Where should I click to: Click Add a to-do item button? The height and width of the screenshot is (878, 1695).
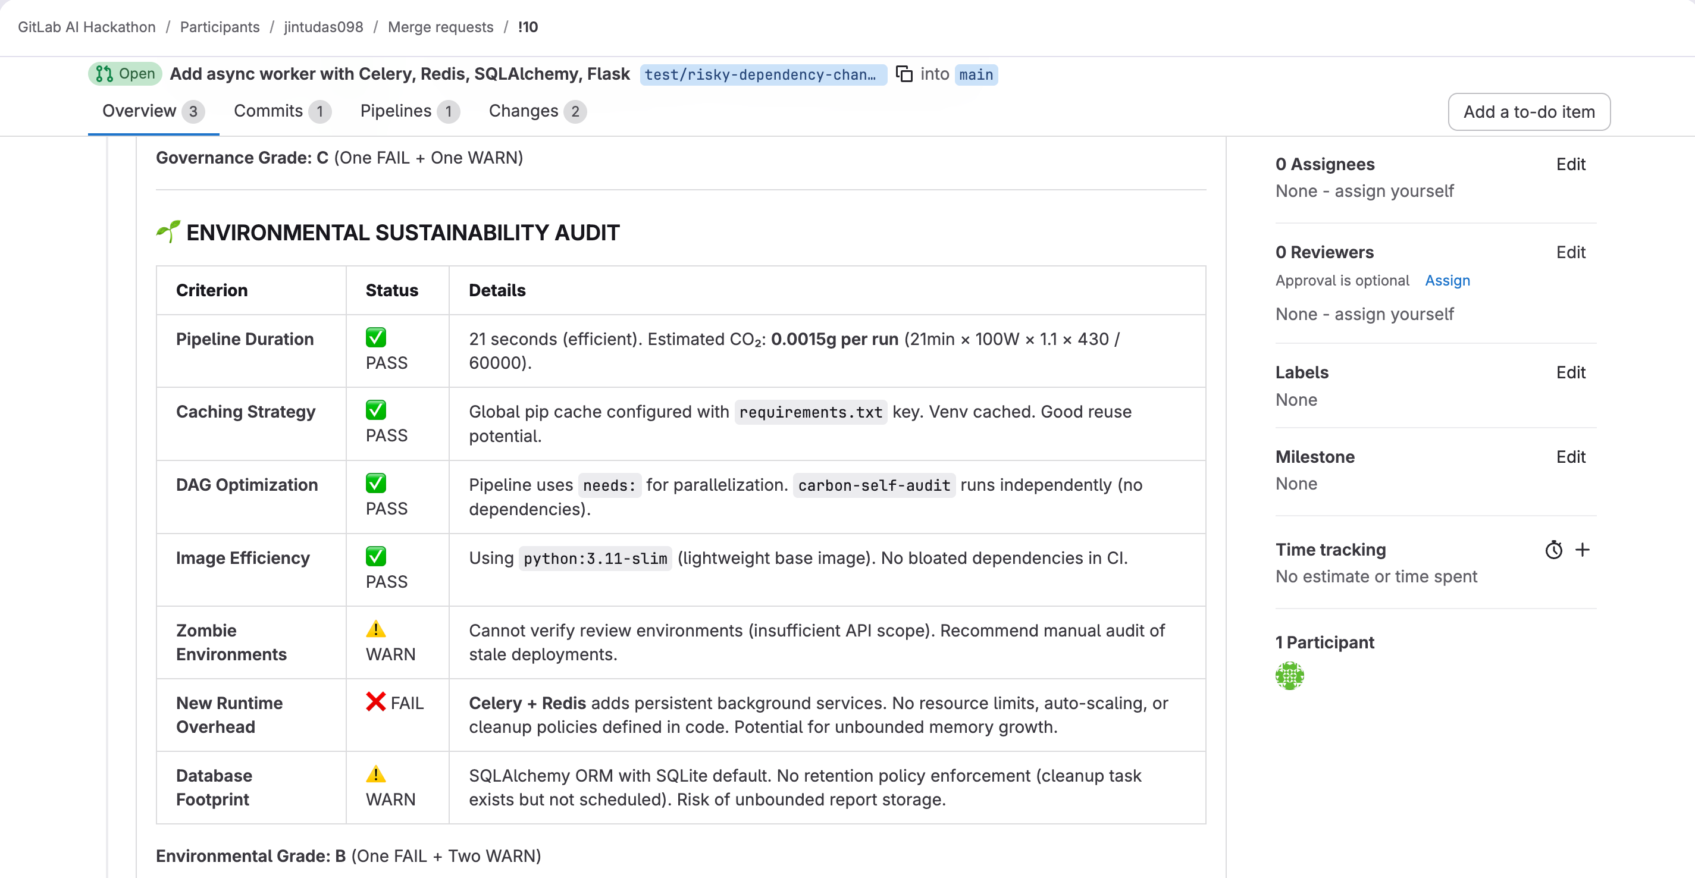pos(1528,112)
